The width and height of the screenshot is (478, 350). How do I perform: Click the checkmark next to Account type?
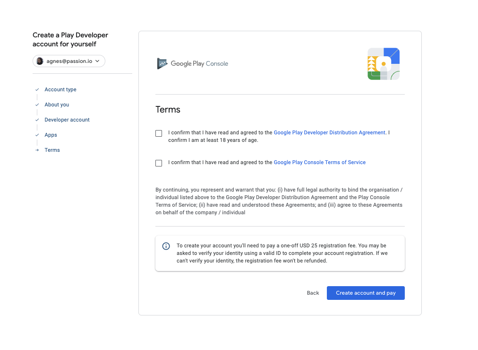[x=37, y=89]
